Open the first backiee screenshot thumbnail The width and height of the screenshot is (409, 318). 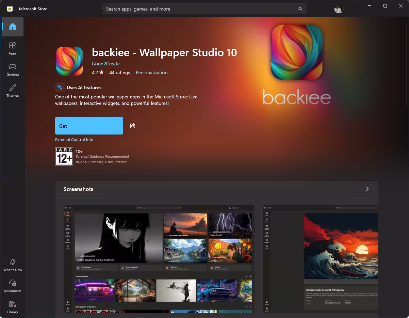point(159,259)
